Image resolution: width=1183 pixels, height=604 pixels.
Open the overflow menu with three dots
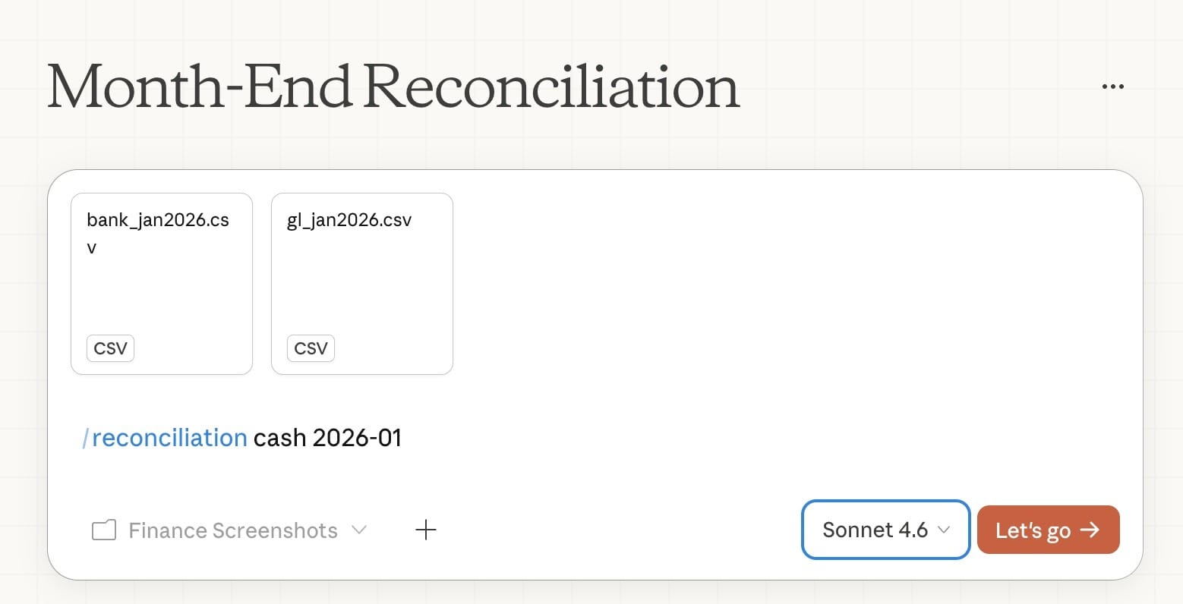tap(1112, 85)
